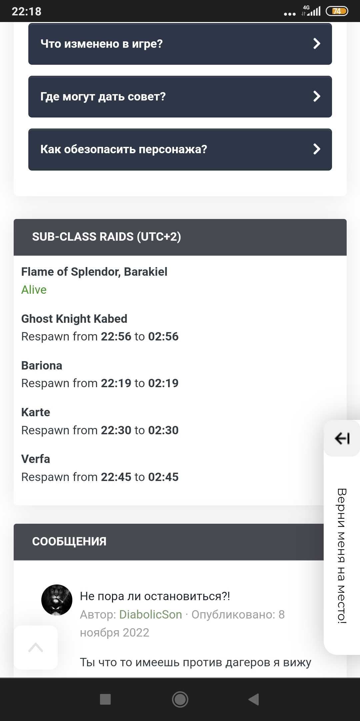Tap the scroll-to-top arrow button
360x721 pixels.
pos(36,648)
